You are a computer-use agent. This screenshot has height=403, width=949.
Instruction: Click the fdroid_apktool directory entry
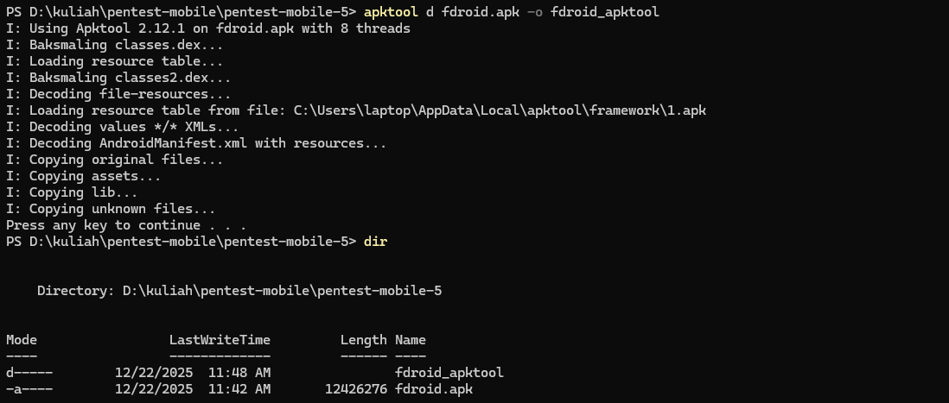[449, 373]
